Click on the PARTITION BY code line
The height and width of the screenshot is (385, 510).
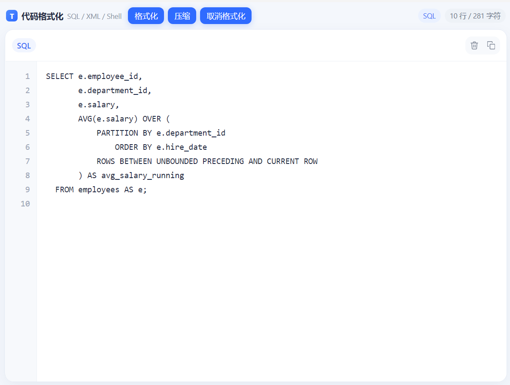pyautogui.click(x=161, y=133)
